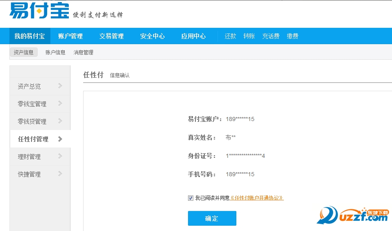The image size is (392, 231).
Task: Click the 任性付 page heading
Action: 93,75
